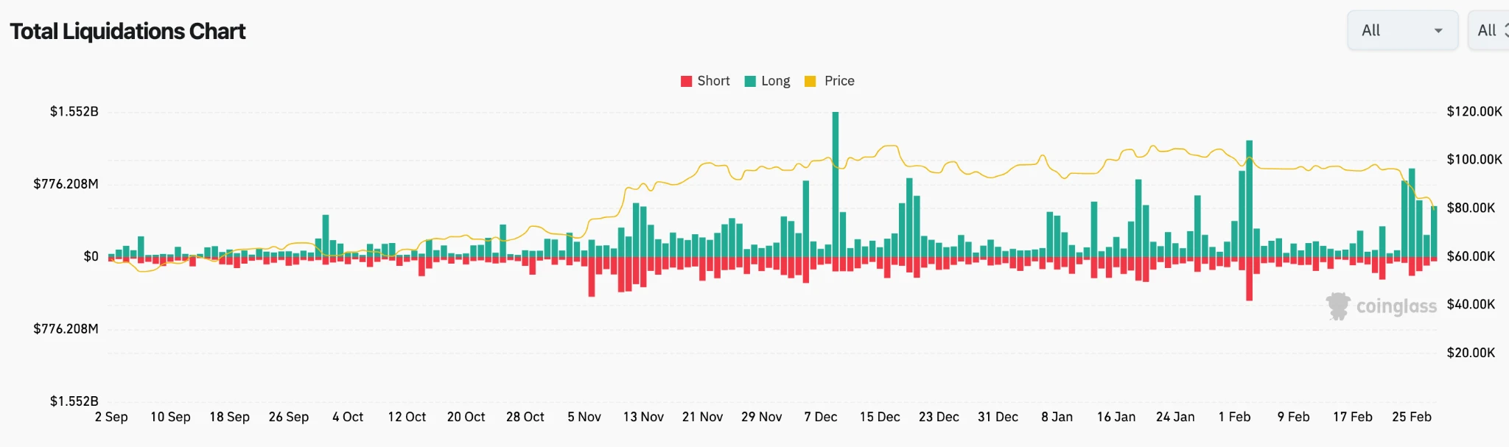Viewport: 1509px width, 447px height.
Task: Click the teal Long legend square
Action: tap(750, 81)
